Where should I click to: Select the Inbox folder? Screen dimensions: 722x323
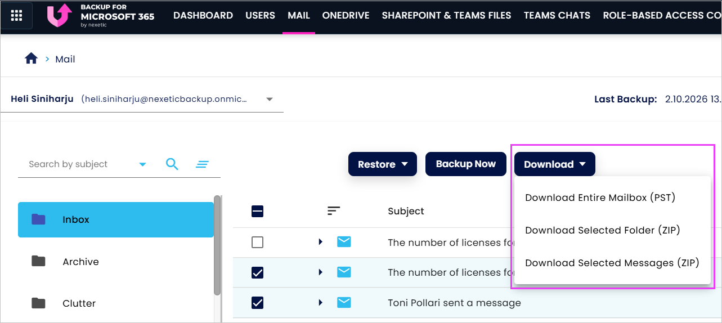[x=116, y=219]
